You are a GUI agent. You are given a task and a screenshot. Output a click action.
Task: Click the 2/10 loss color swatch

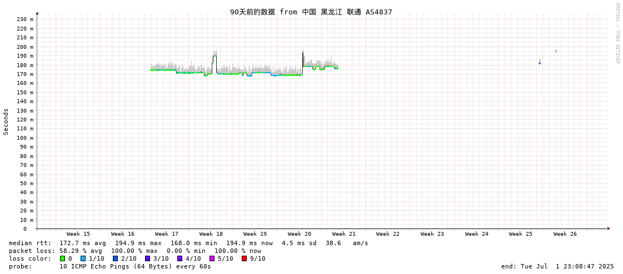115,258
